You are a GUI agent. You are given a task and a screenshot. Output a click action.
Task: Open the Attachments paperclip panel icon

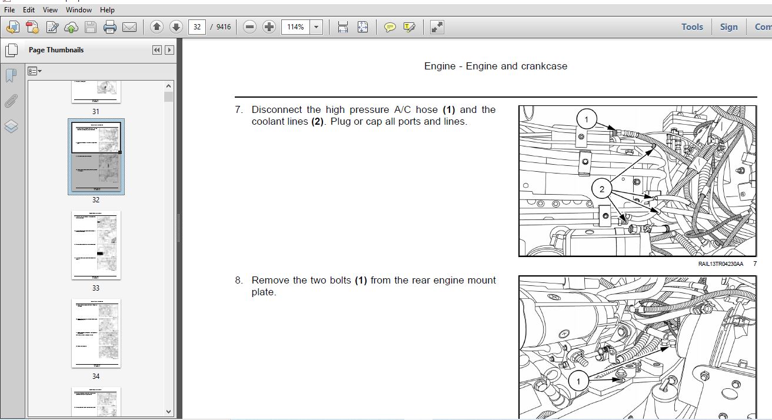(x=11, y=101)
